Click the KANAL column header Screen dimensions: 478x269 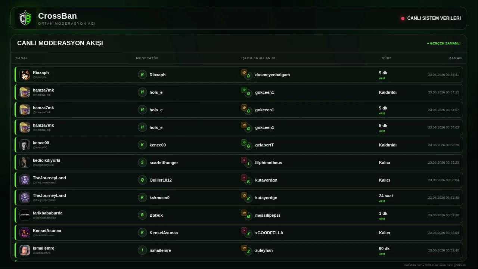22,58
